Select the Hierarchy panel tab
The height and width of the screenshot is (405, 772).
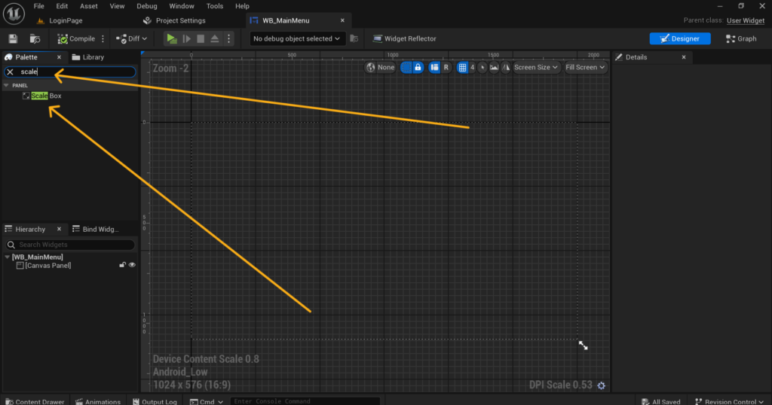click(x=30, y=229)
